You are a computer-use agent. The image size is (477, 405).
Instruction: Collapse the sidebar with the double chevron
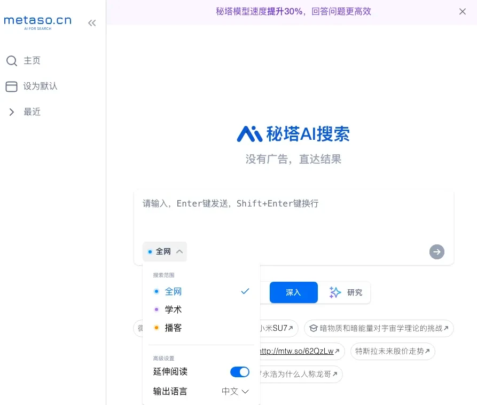92,23
